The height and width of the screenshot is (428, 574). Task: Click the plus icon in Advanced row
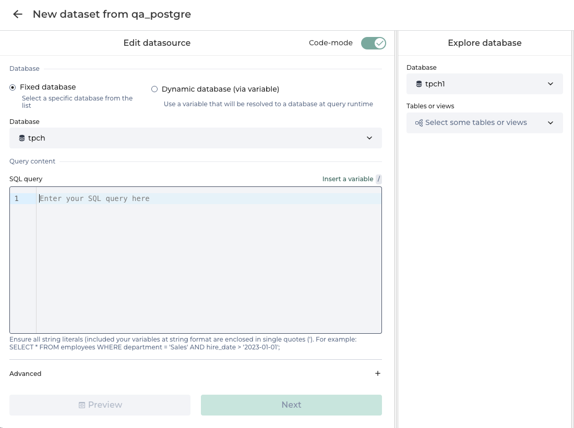pyautogui.click(x=378, y=373)
